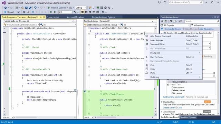Click the Open icon in main toolbar

[22, 8]
